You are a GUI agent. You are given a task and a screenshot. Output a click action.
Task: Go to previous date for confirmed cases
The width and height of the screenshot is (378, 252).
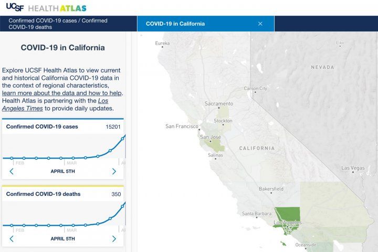coord(12,171)
